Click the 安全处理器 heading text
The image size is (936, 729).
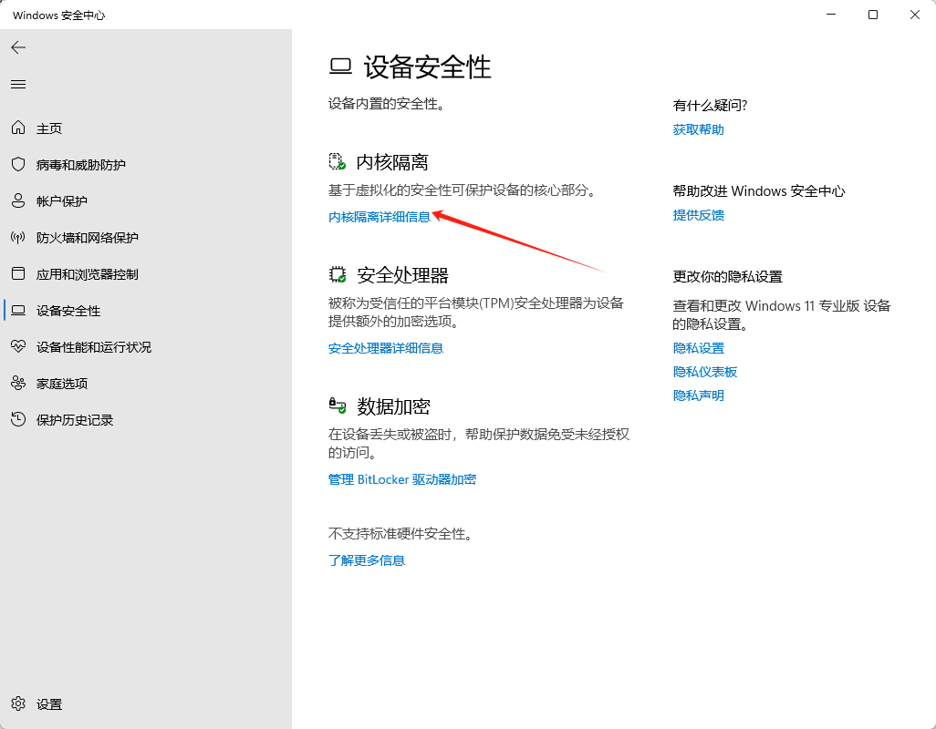(402, 275)
